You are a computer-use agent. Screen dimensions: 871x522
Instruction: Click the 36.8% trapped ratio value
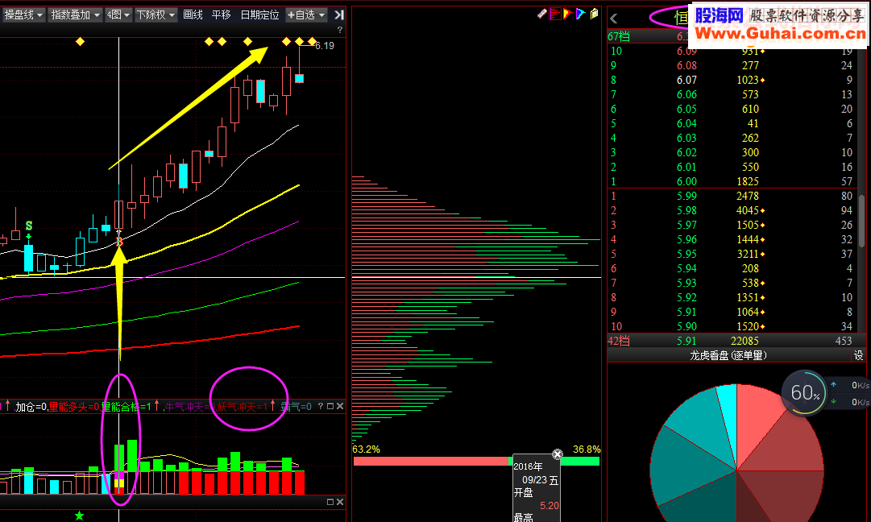587,449
